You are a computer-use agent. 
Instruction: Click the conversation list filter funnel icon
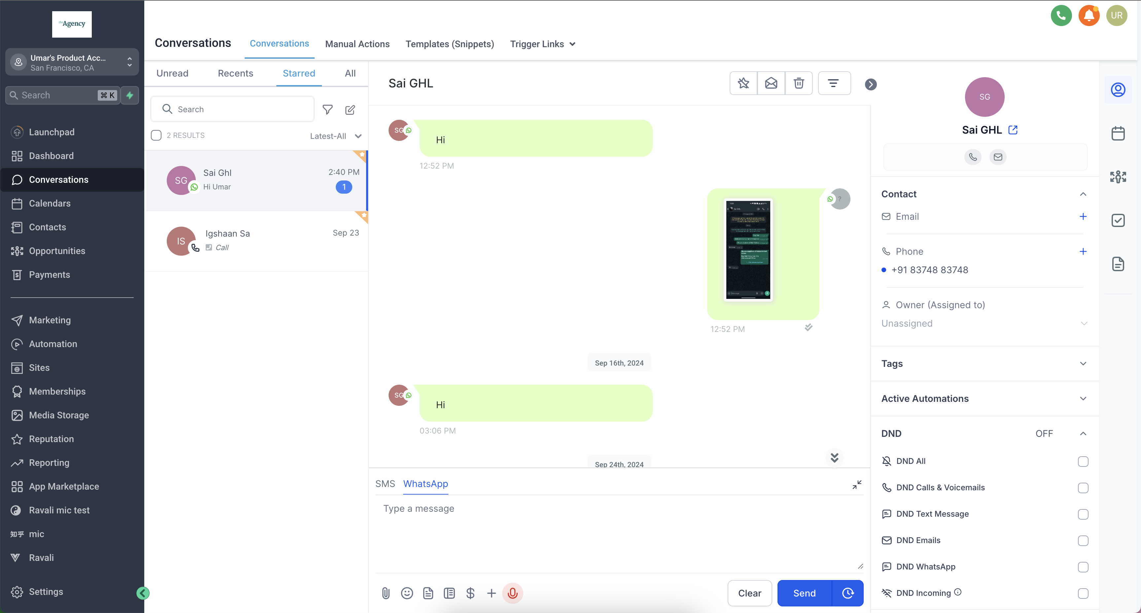[x=327, y=110]
